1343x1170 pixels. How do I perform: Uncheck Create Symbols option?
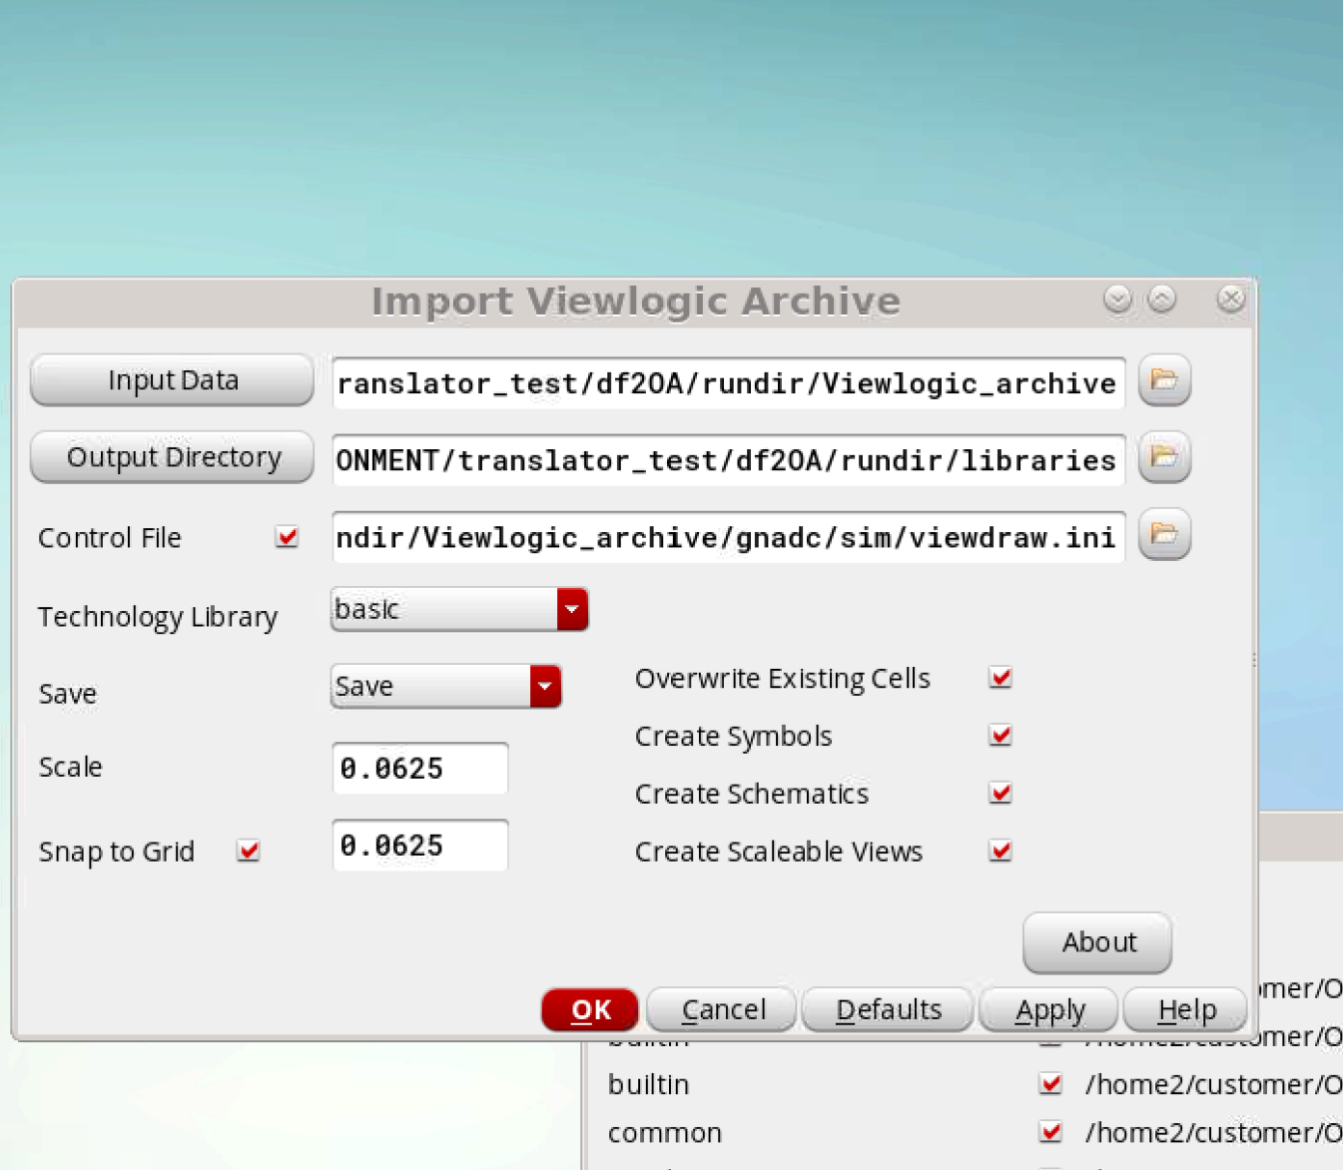[1001, 736]
